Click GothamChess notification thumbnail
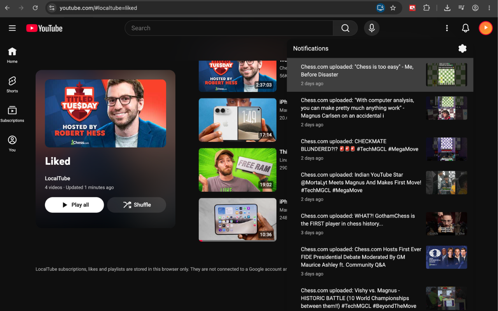Screen dimensions: 498x311 tap(447, 224)
